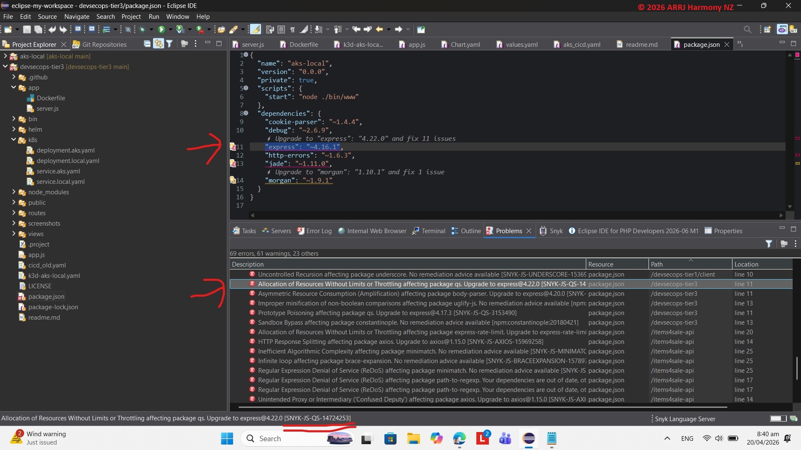This screenshot has width=801, height=450.
Task: Click the Save icon in the toolbar
Action: point(27,29)
